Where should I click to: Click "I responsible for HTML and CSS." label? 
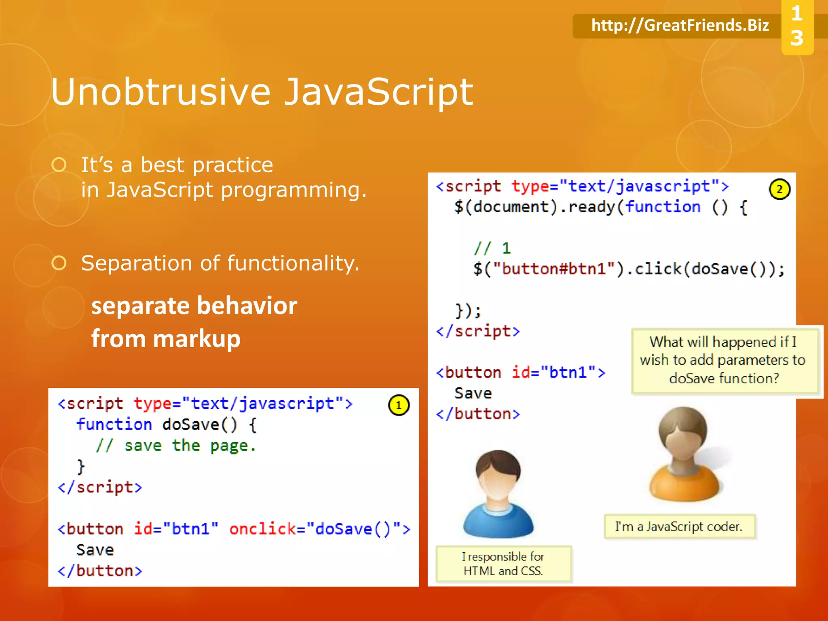click(x=503, y=564)
